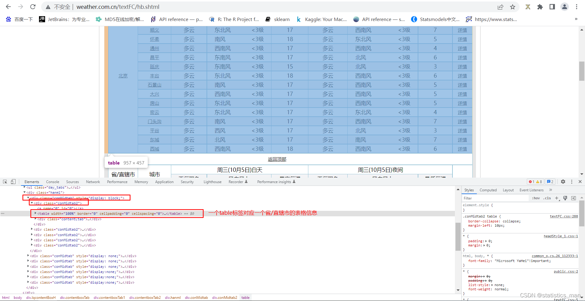Image resolution: width=585 pixels, height=301 pixels.
Task: Toggle the :hov element state panel
Action: (x=536, y=198)
